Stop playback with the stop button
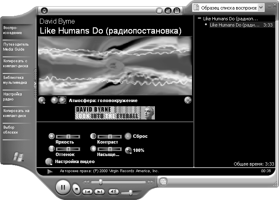Screen dimensions: 279x200 click(x=77, y=189)
